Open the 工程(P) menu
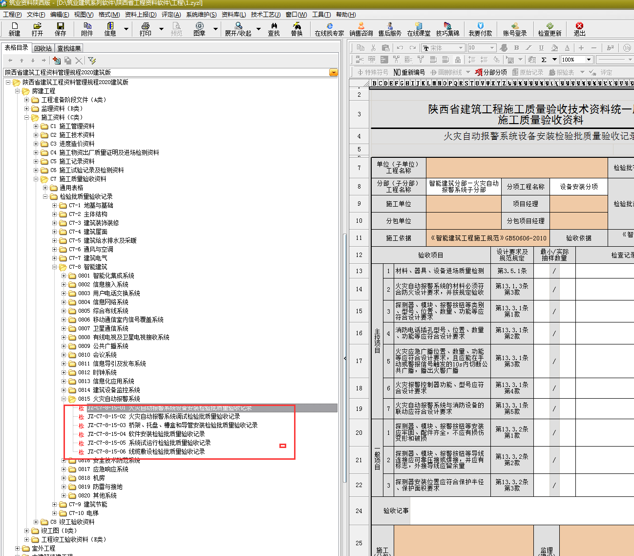 (x=12, y=15)
